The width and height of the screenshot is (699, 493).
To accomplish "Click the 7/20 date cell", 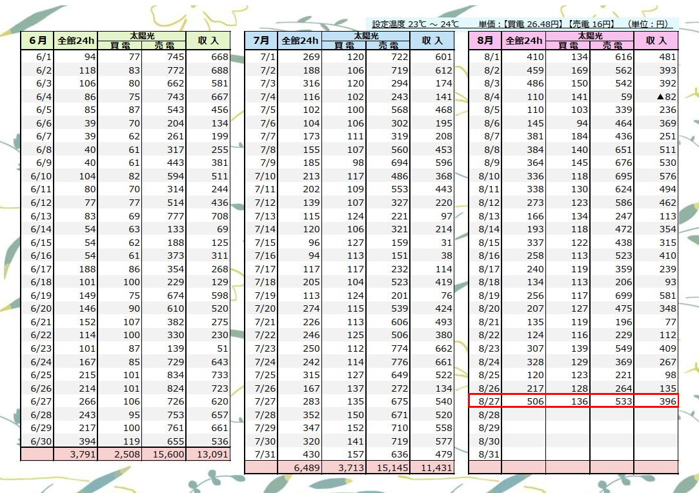I will tap(261, 308).
